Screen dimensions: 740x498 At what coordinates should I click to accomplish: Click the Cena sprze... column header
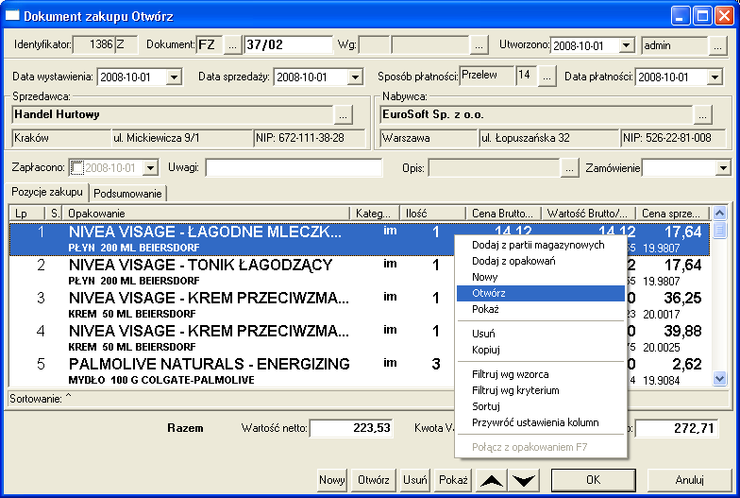(672, 214)
